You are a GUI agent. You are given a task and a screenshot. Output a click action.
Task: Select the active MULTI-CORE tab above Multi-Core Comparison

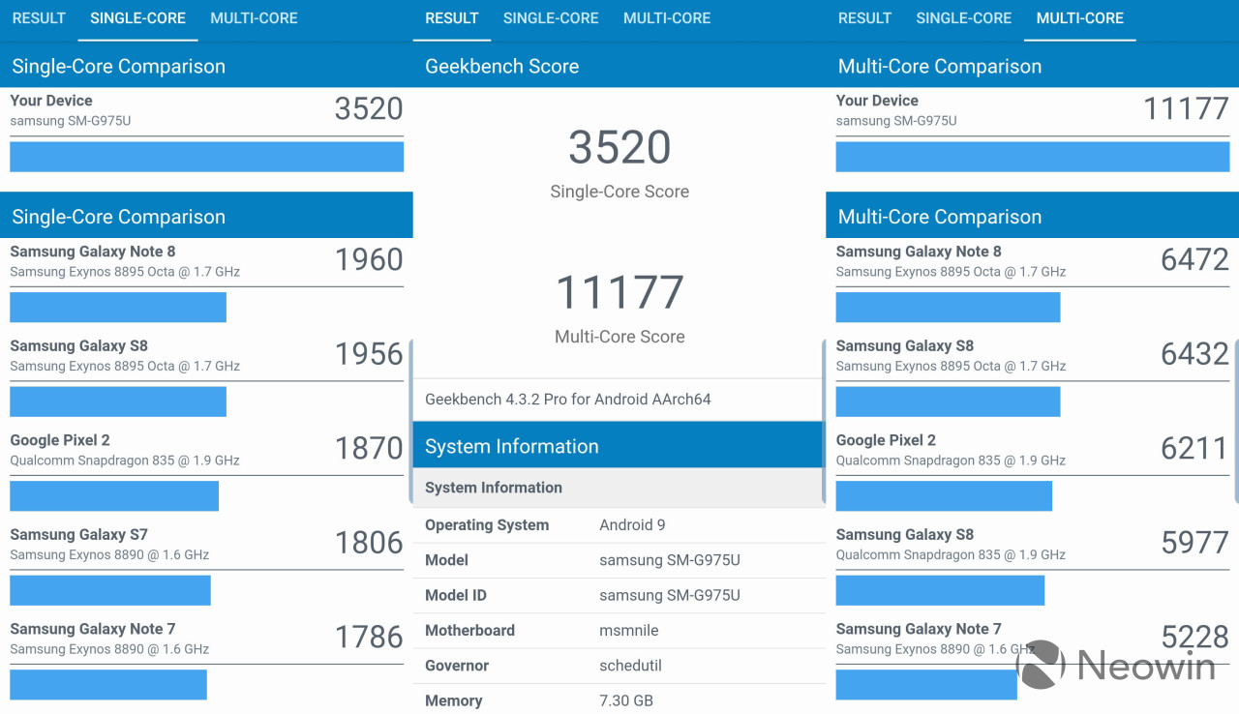(x=1079, y=18)
